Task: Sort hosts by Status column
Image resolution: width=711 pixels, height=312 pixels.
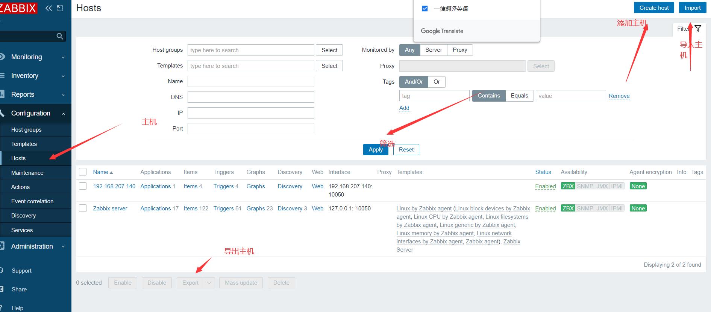Action: 543,172
